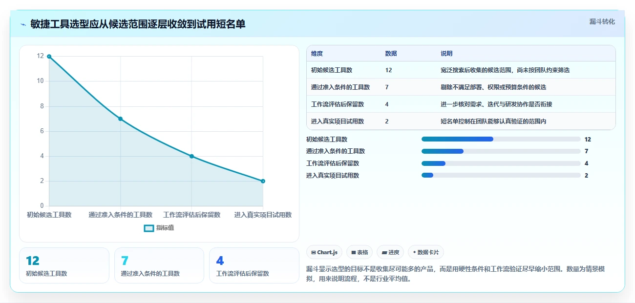
Task: Click x-axis label 工作流评估后保留数
Action: (191, 215)
